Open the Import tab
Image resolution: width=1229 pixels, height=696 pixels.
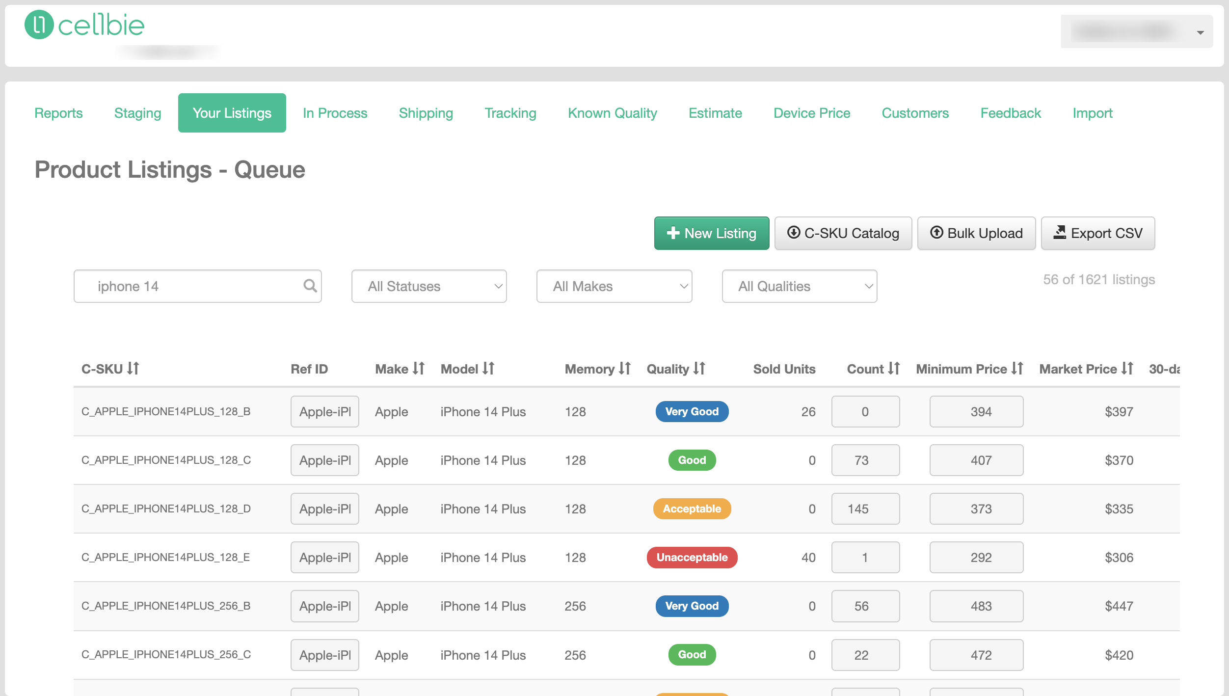1092,113
